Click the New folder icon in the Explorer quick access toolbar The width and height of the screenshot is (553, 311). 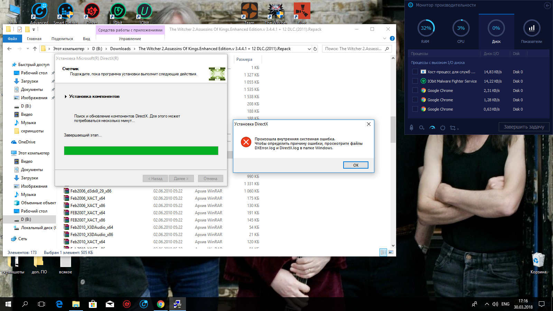tap(27, 29)
